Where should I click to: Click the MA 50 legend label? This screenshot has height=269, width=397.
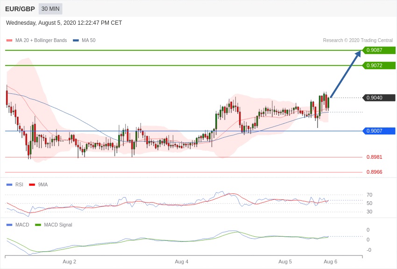coord(89,40)
